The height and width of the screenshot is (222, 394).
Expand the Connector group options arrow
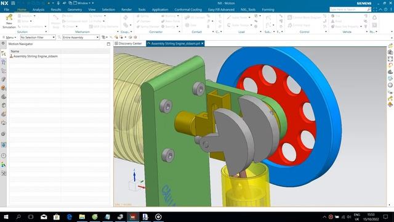pos(179,31)
